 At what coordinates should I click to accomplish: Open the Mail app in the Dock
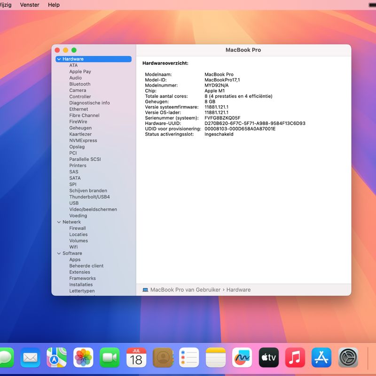pos(30,357)
